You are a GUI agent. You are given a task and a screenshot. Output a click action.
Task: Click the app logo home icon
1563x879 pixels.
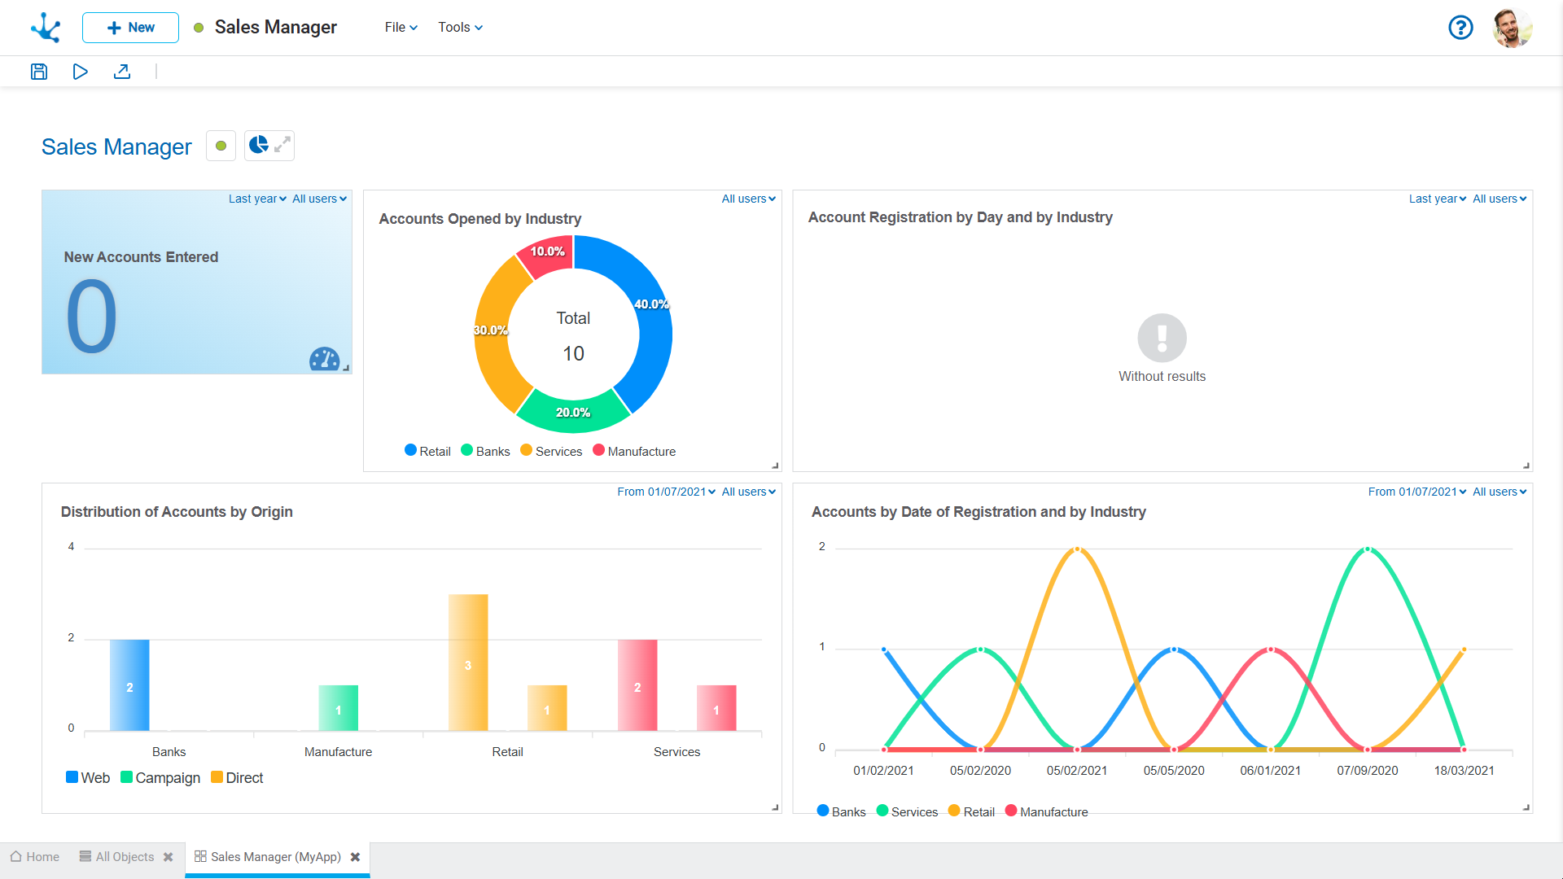[x=46, y=28]
